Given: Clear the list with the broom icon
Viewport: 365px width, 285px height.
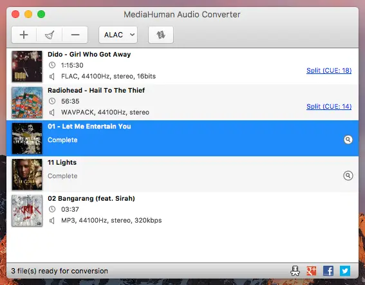Looking at the screenshot, I should 50,35.
